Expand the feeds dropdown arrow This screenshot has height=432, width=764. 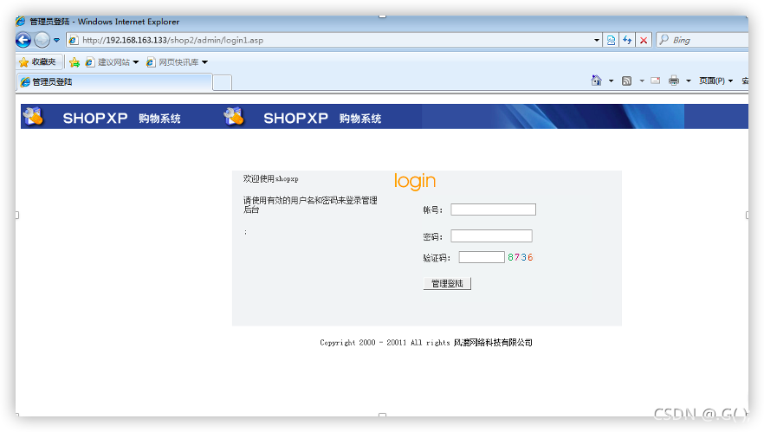[x=642, y=81]
